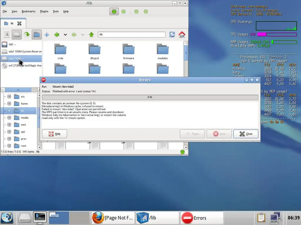Click the /lib path bar field

(131, 35)
